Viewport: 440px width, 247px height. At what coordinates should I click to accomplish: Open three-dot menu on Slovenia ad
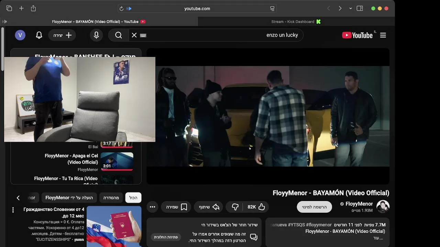coord(13,210)
